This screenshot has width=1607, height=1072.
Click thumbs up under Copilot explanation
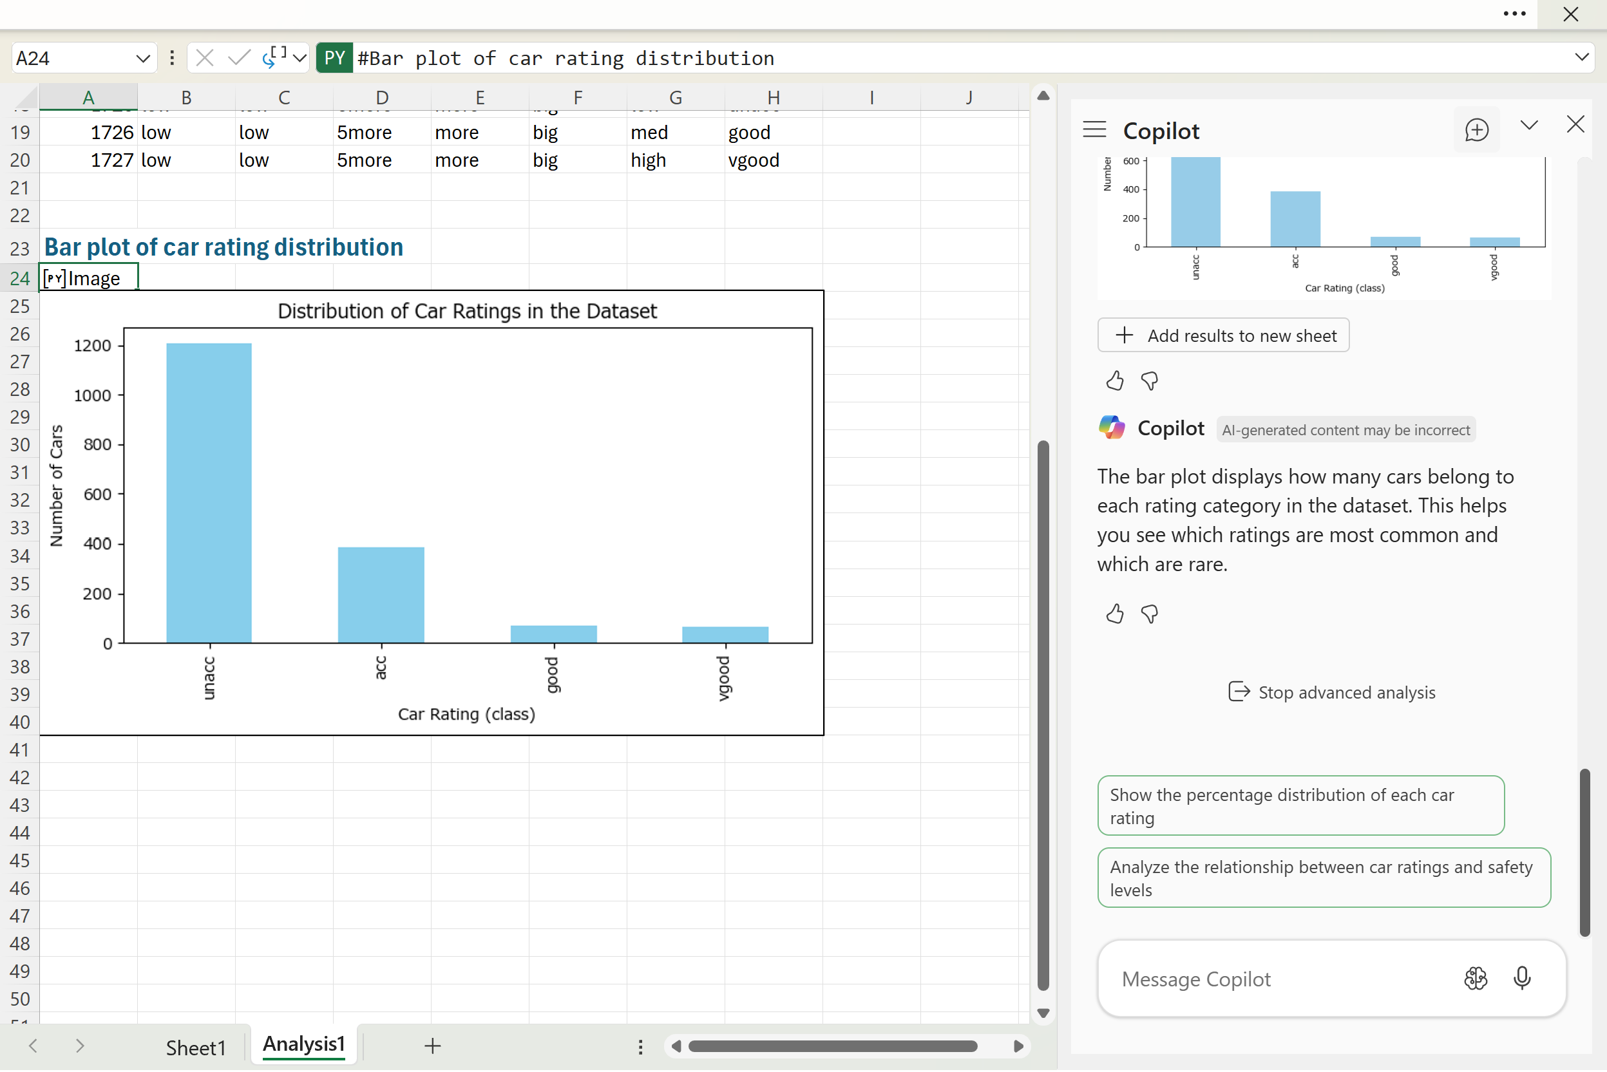pos(1115,614)
